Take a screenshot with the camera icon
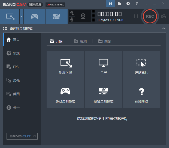The width and height of the screenshot is (169, 148). pyautogui.click(x=164, y=16)
